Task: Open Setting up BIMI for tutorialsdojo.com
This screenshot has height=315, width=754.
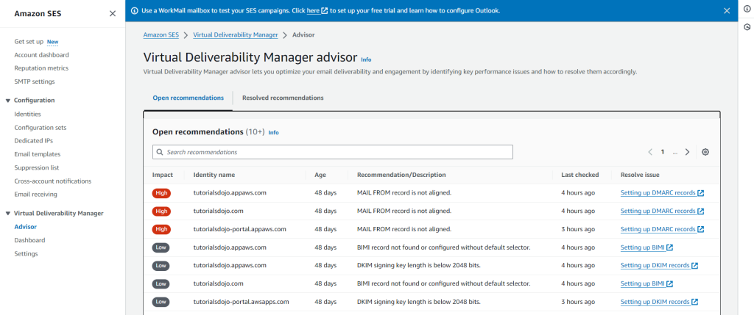Action: click(x=646, y=283)
